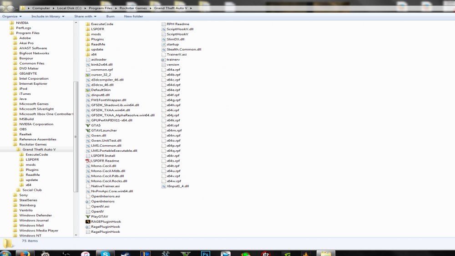Screen dimensions: 455x256
Task: Select Rockstar Games in the folder tree
Action: pyautogui.click(x=33, y=144)
